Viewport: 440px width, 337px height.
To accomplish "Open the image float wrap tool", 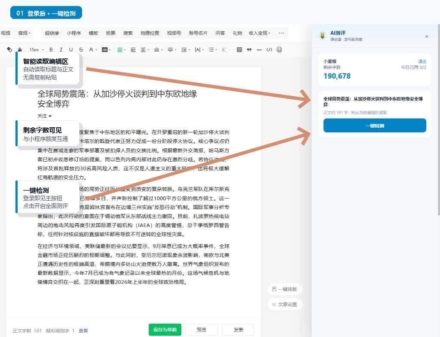I will (x=224, y=50).
